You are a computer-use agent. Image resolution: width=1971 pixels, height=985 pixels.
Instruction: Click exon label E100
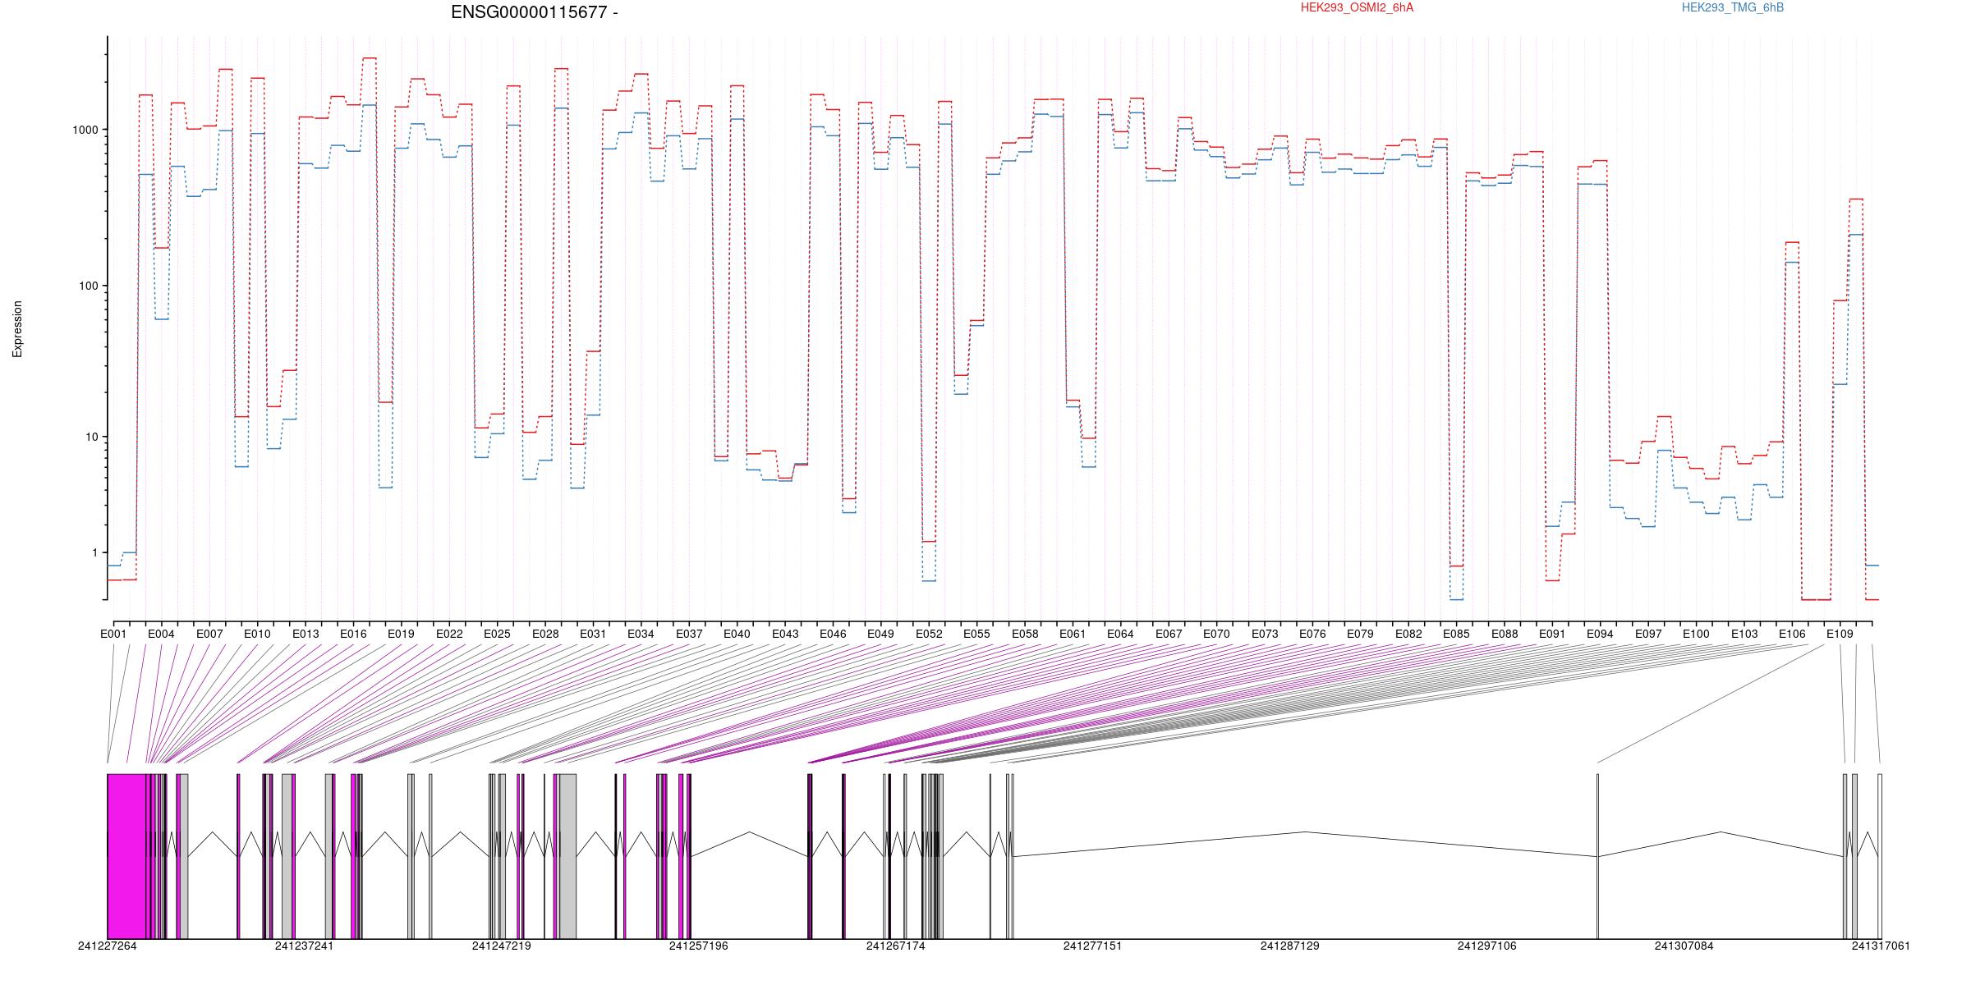[1696, 635]
